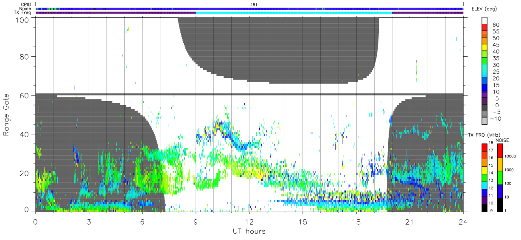The height and width of the screenshot is (240, 521).
Task: Click the y-axis tick label "100"
Action: 22,20
